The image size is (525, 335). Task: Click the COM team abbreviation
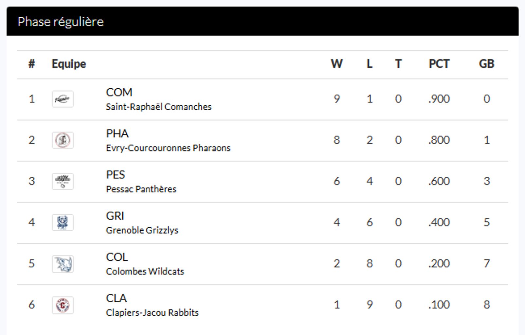119,92
